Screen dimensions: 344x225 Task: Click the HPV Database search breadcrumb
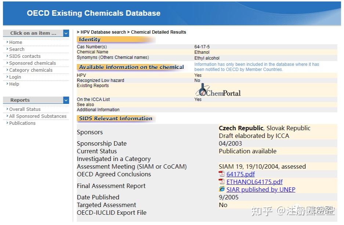[x=103, y=32]
